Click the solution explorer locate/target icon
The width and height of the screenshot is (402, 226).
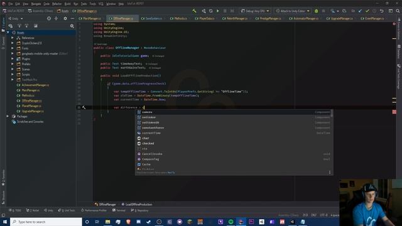[49, 18]
